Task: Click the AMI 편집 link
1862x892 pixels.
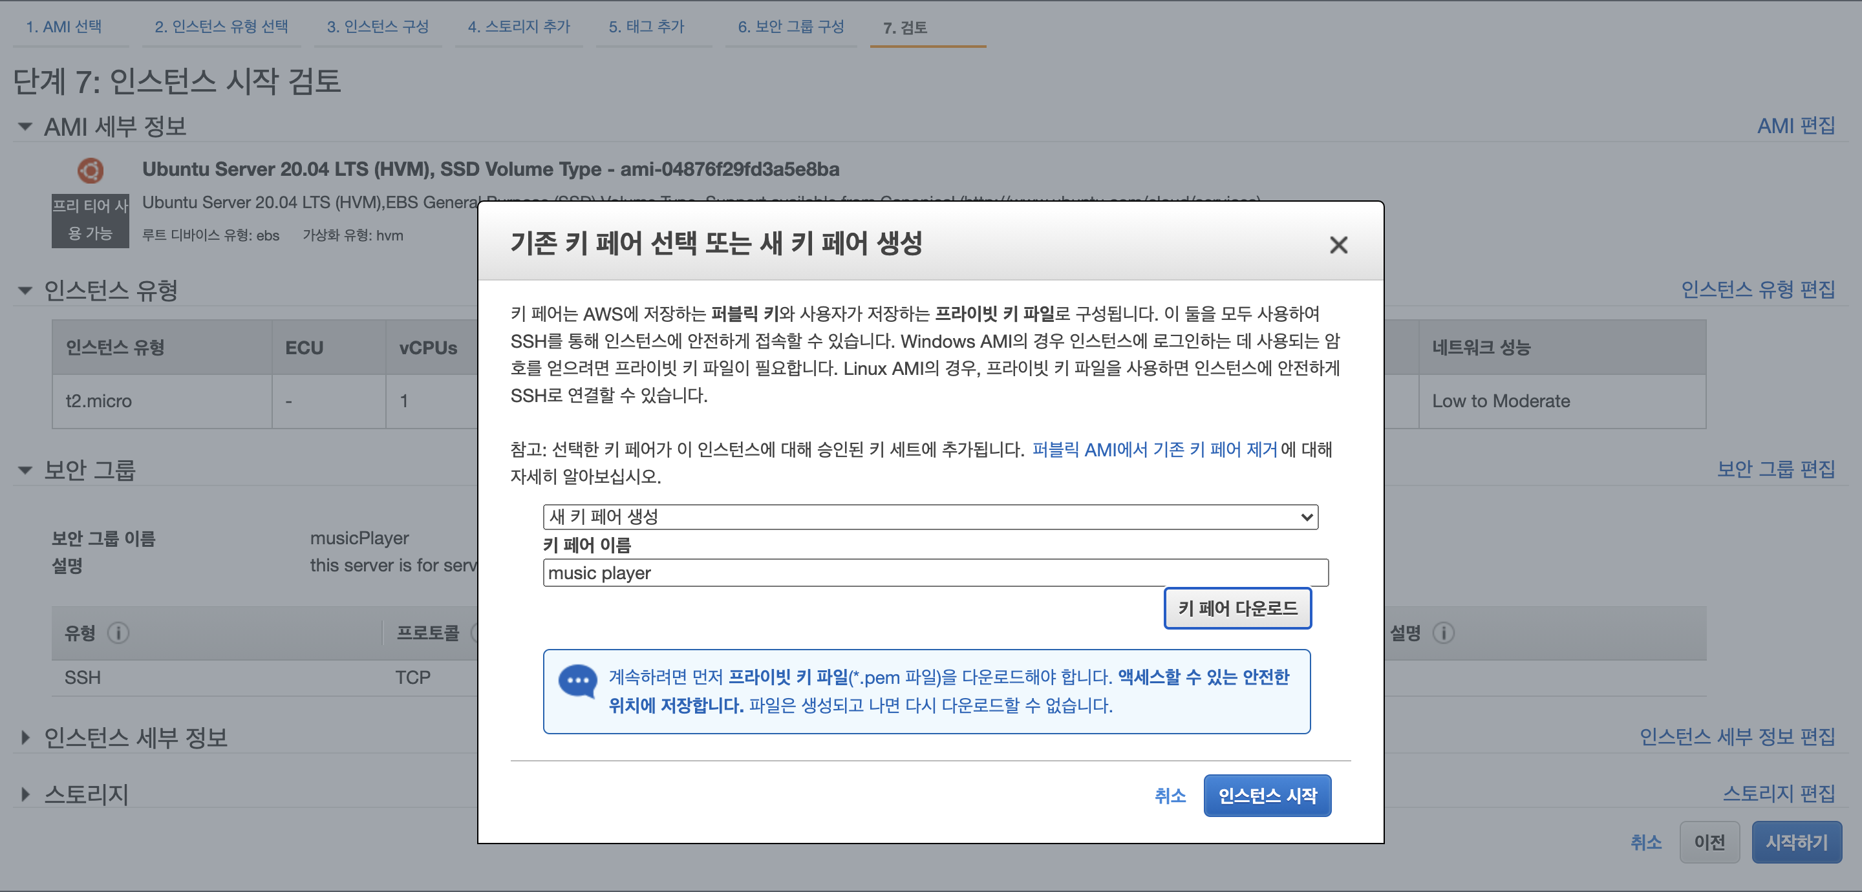Action: tap(1795, 126)
